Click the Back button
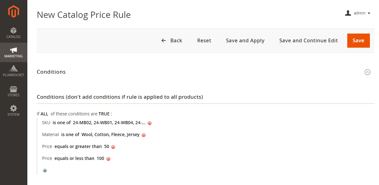379x185 pixels. pyautogui.click(x=172, y=40)
